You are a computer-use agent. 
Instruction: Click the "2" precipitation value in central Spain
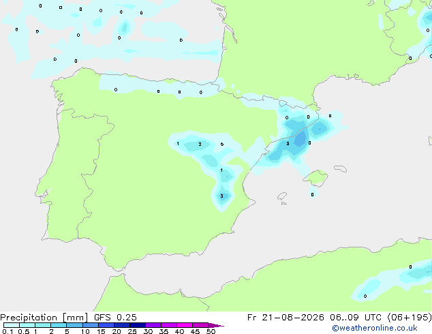tap(200, 144)
